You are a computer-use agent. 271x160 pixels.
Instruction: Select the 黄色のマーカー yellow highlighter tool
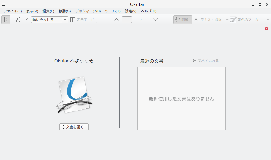246,20
